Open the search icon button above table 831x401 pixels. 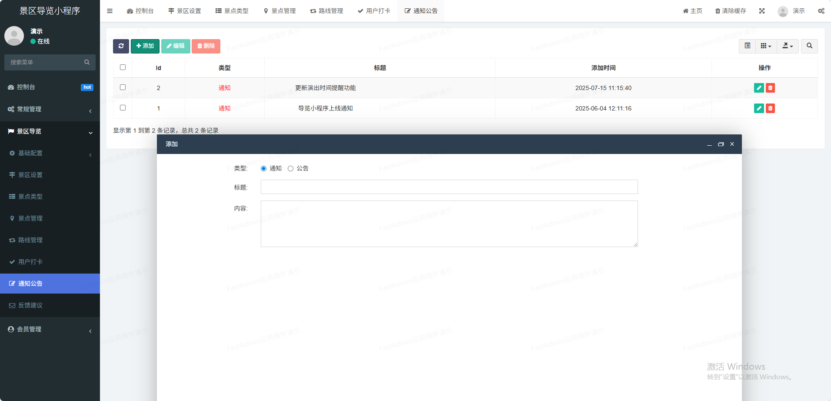[809, 46]
